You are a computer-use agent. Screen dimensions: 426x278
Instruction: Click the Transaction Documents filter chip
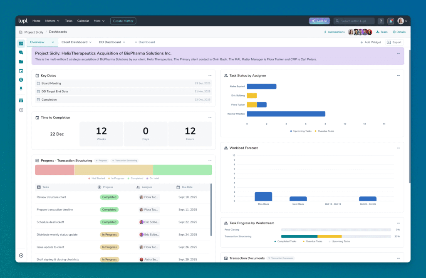click(281, 258)
